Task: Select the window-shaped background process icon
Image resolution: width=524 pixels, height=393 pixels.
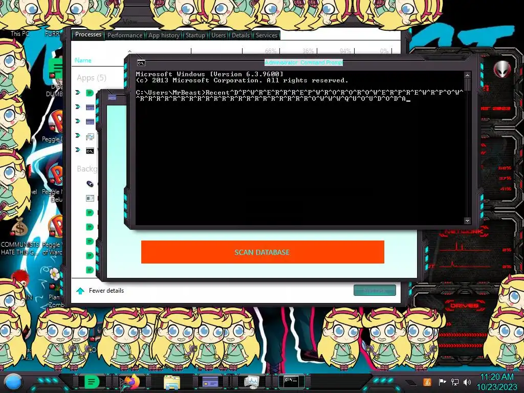Action: pyautogui.click(x=90, y=199)
